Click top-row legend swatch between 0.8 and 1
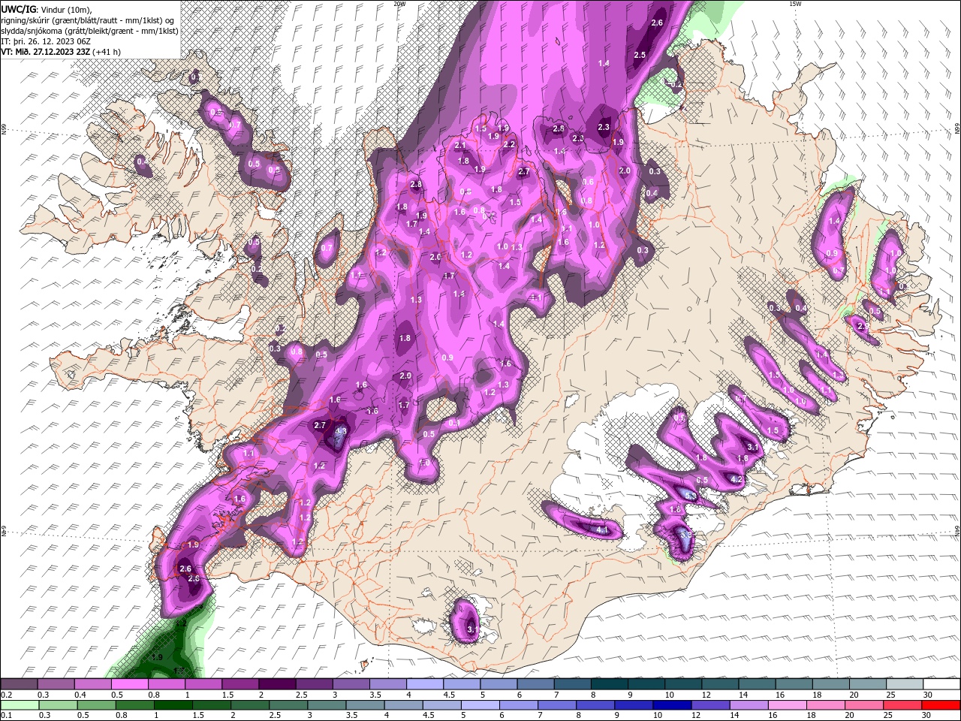Image resolution: width=961 pixels, height=721 pixels. [x=166, y=685]
